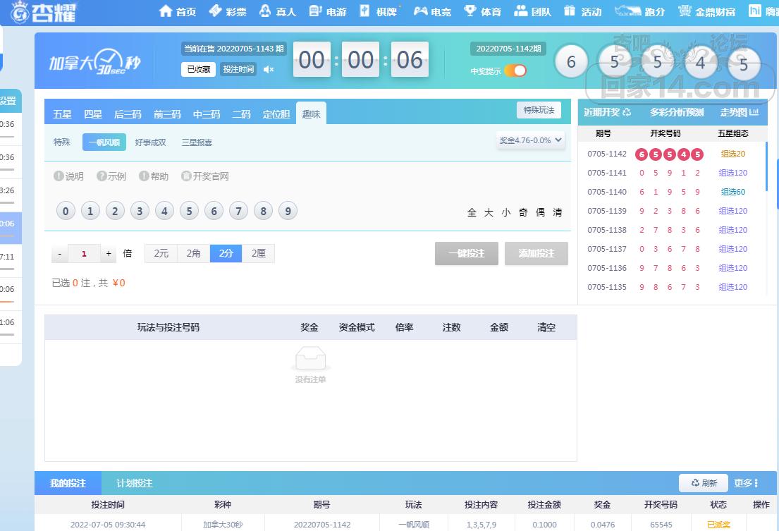Open the 示例 example help icon
Image resolution: width=779 pixels, height=531 pixels.
pyautogui.click(x=102, y=176)
